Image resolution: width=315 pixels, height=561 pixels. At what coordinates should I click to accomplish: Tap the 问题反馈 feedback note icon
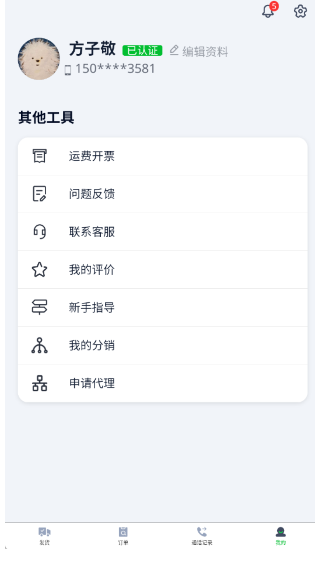coord(39,194)
